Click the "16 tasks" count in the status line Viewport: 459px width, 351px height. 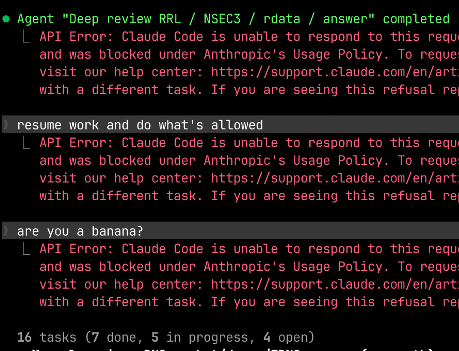(x=47, y=337)
